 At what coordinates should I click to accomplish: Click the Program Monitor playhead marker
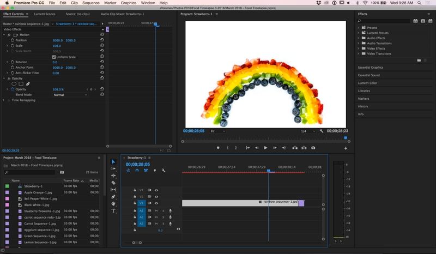[x=346, y=138]
